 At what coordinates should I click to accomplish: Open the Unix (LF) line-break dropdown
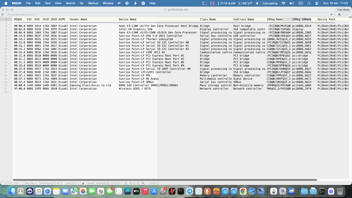point(72,183)
